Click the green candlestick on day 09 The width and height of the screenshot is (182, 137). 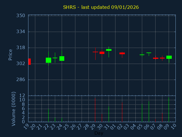click(169, 57)
